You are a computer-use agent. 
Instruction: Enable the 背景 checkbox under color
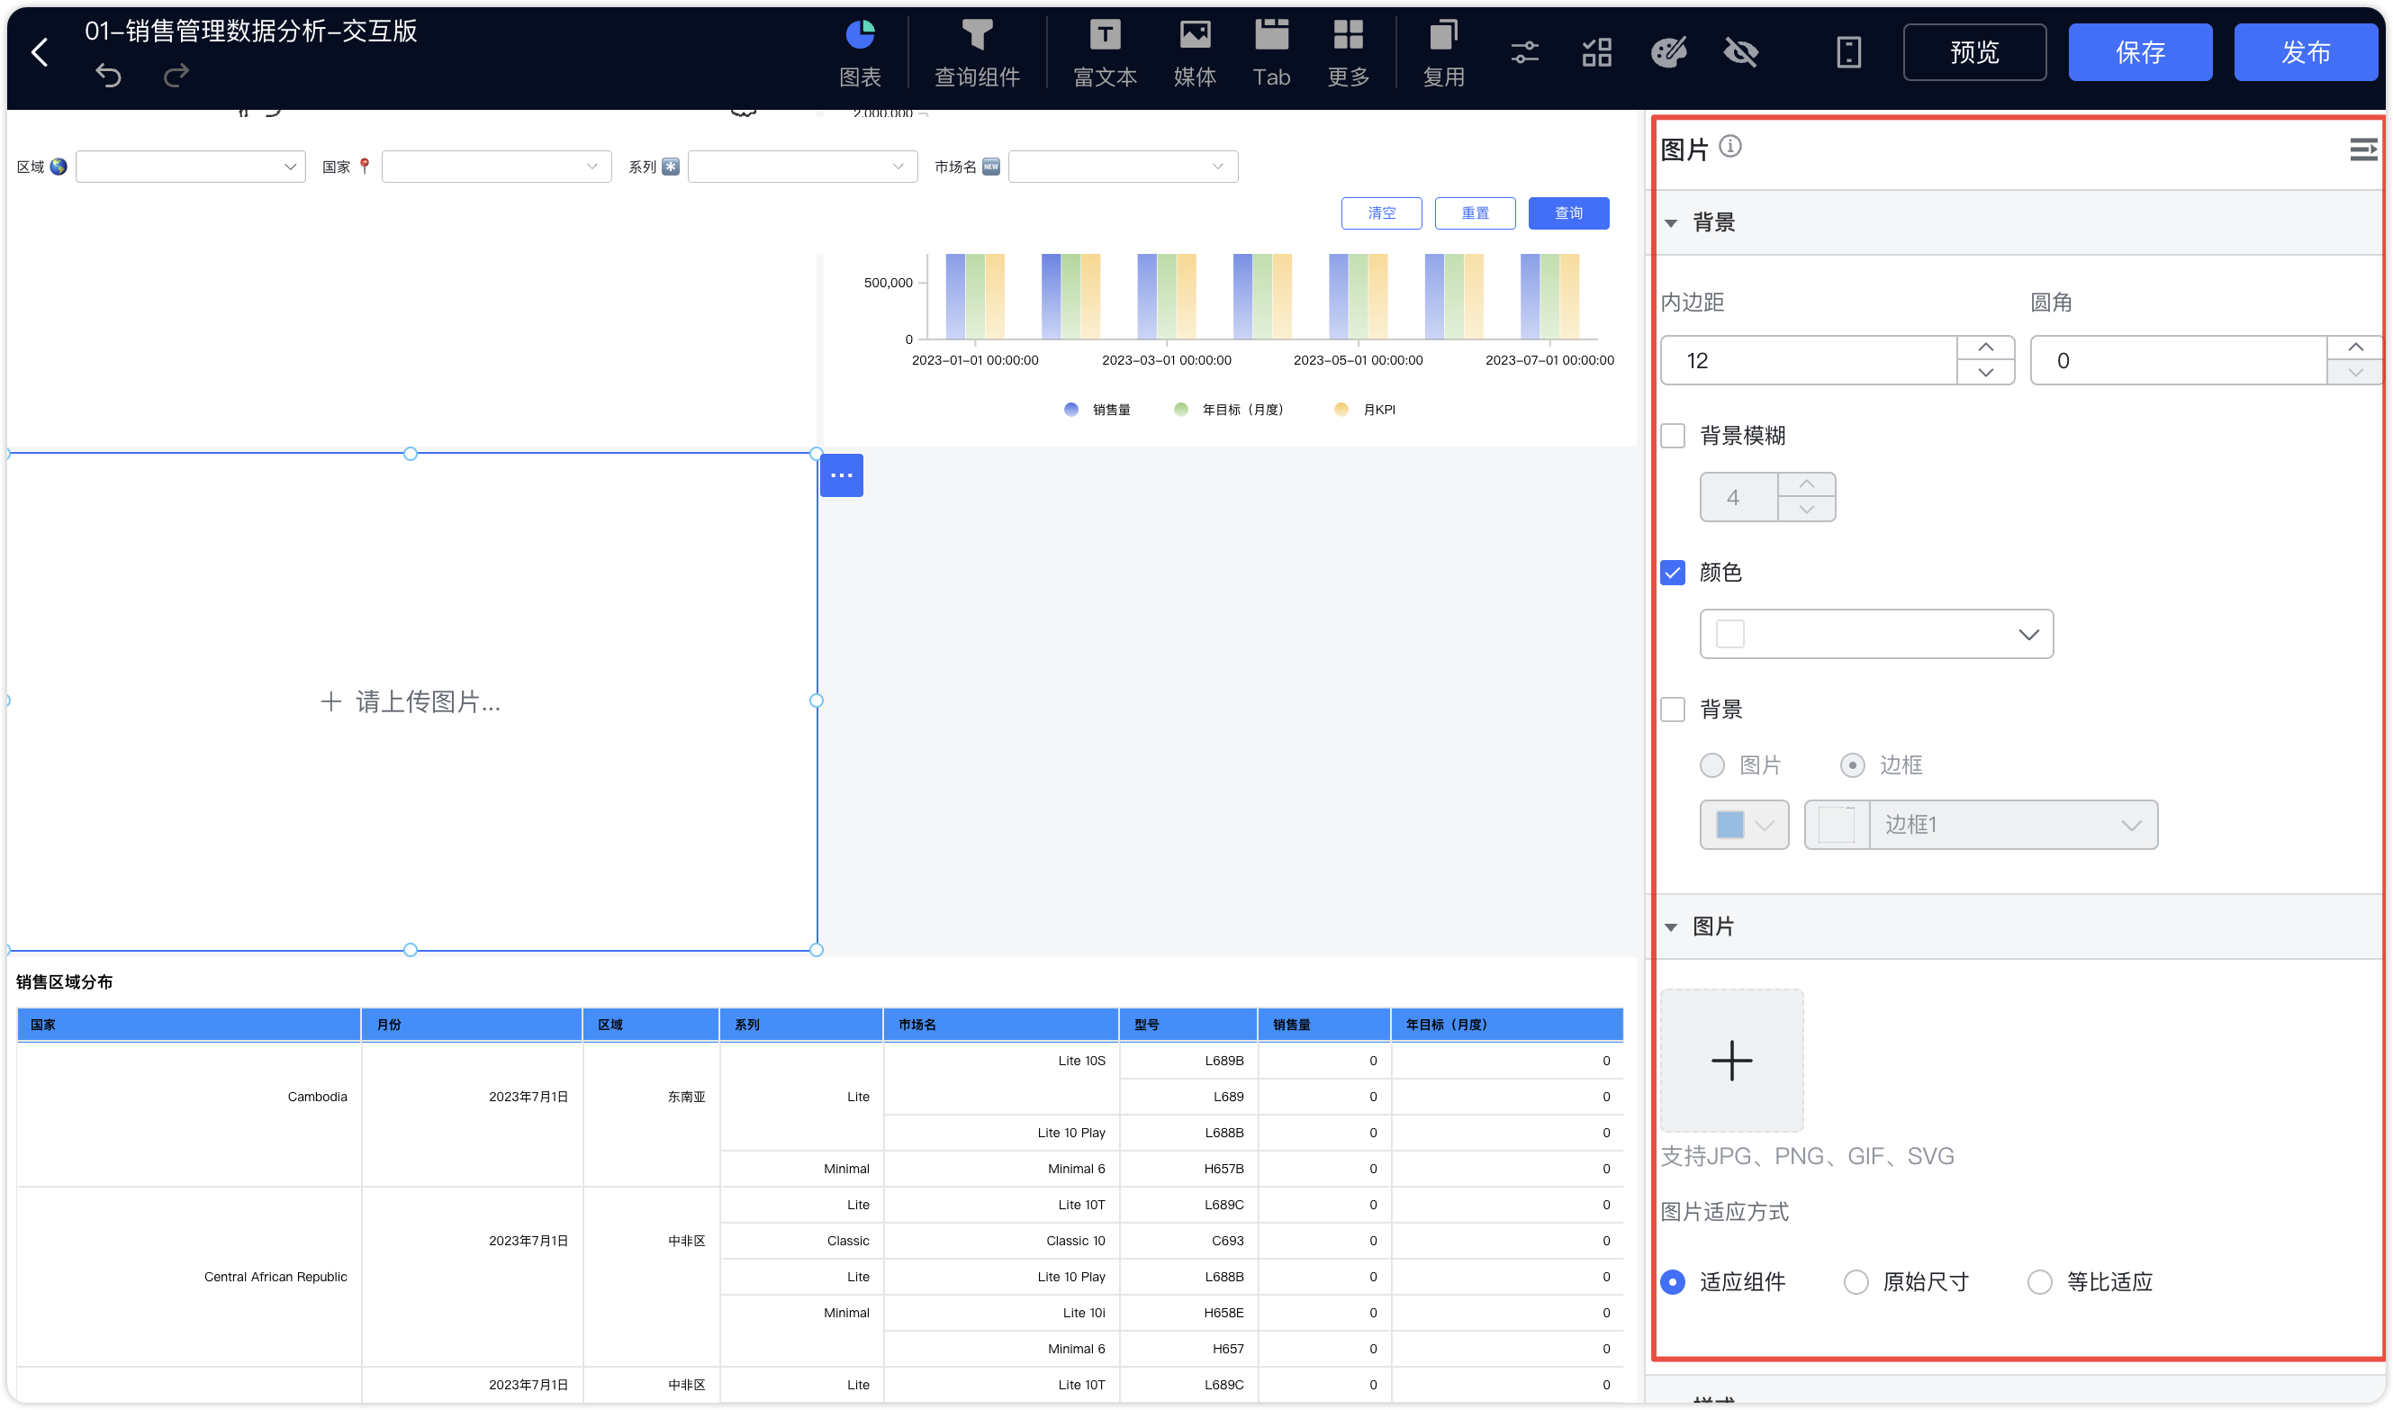coord(1673,710)
